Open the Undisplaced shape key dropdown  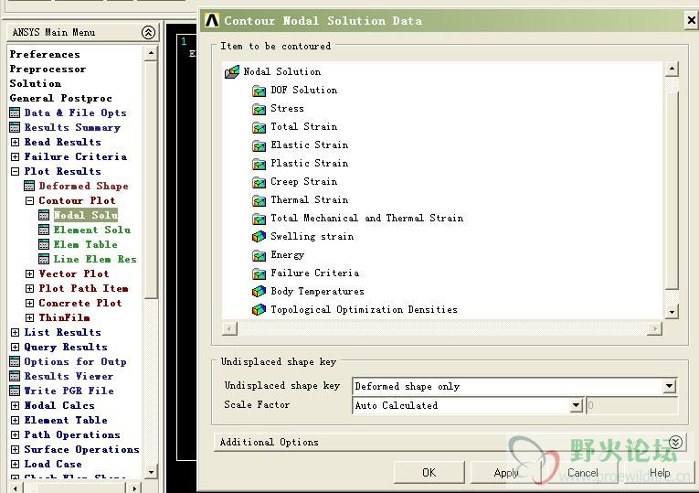669,386
